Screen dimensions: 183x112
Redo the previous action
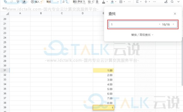point(12,2)
